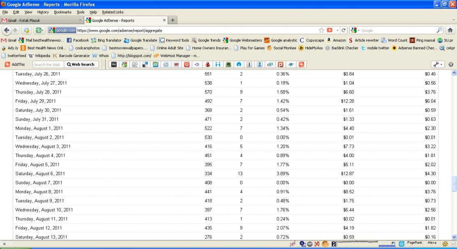Click the Social Monkee icon in status bar

[326, 244]
